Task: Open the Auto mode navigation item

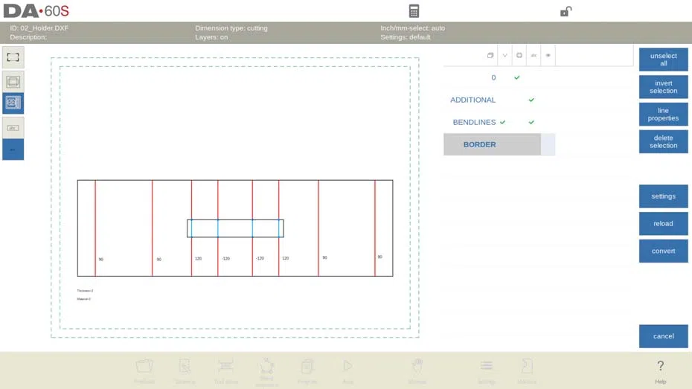Action: coord(347,370)
